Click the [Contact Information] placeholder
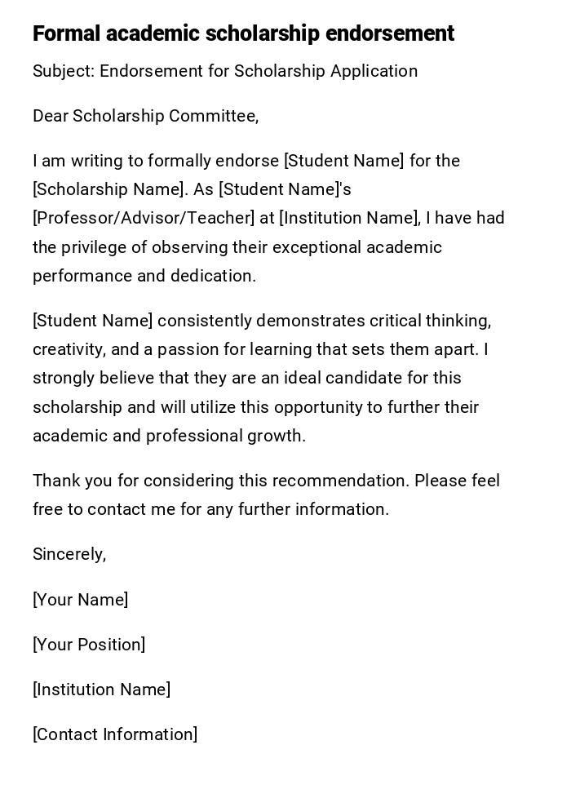 (x=115, y=734)
